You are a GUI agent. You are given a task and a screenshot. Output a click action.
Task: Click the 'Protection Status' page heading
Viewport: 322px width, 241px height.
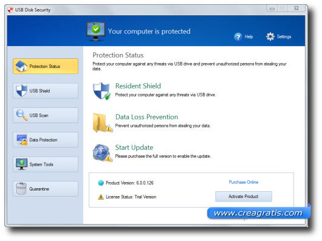pos(118,55)
